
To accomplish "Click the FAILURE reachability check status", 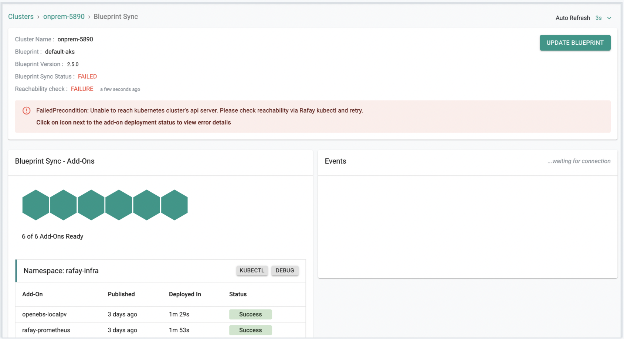I will tap(82, 89).
